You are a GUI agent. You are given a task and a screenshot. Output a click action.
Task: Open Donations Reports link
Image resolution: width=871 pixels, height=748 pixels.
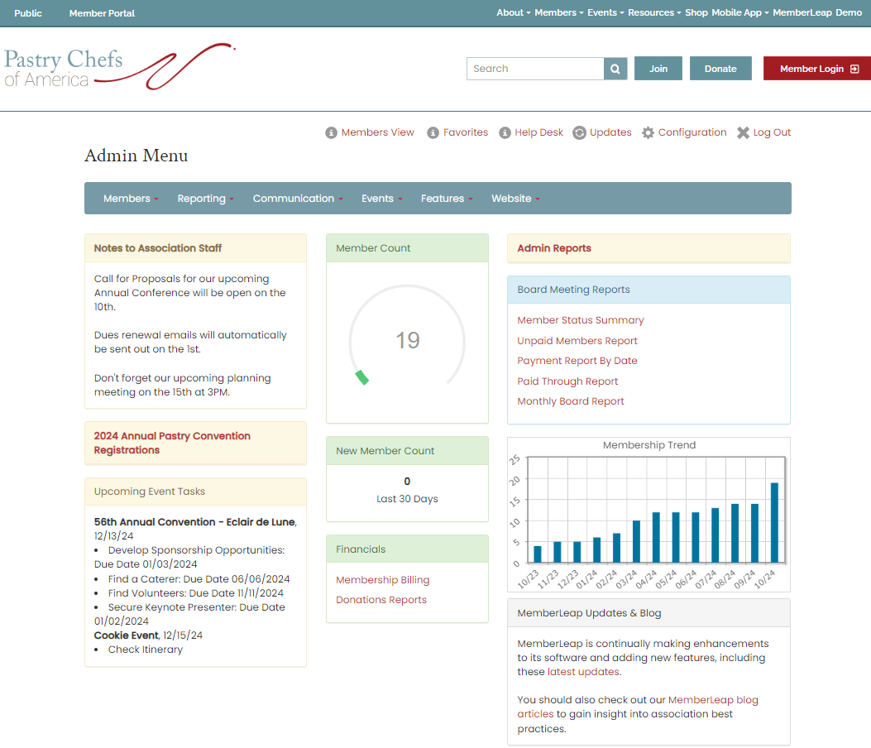381,600
